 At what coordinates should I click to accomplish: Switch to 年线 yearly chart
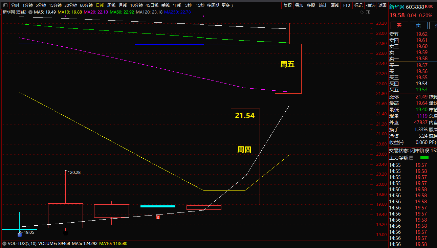click(x=177, y=5)
